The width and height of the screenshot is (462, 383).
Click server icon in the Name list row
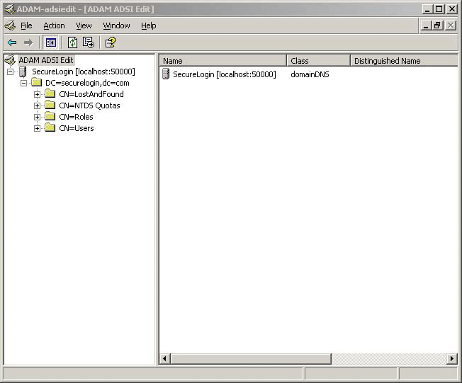click(x=166, y=74)
